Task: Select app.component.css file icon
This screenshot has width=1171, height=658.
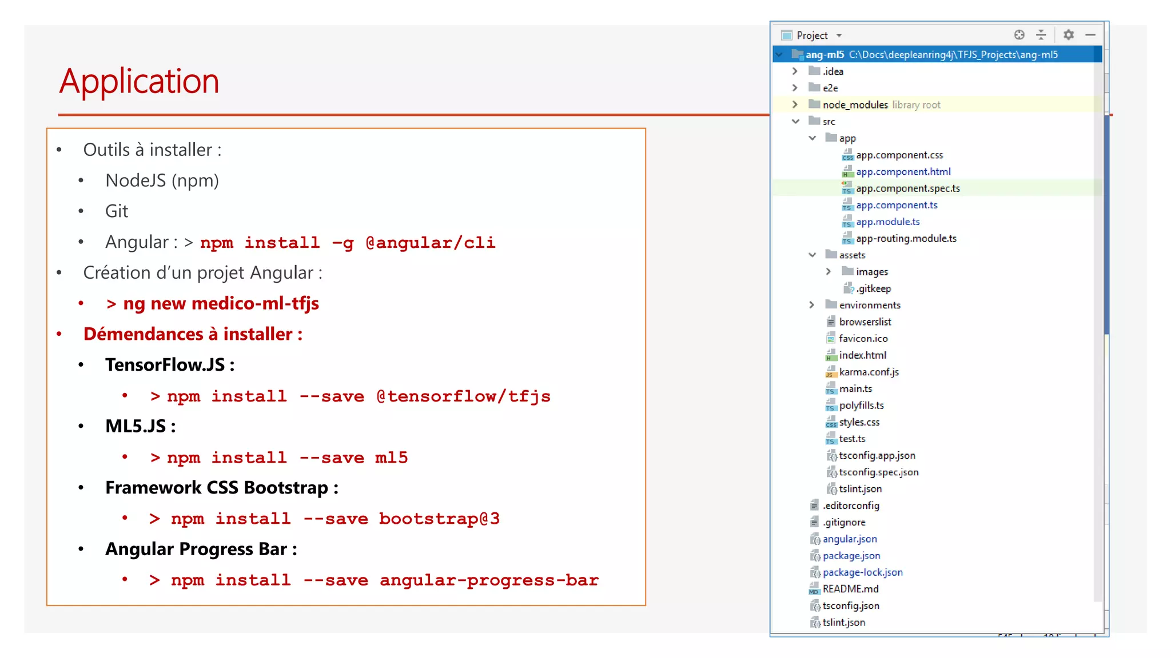Action: pyautogui.click(x=847, y=155)
